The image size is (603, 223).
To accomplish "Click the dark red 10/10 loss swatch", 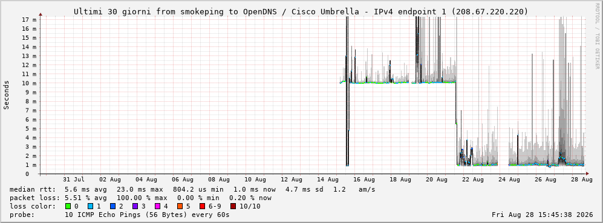I will pos(233,206).
